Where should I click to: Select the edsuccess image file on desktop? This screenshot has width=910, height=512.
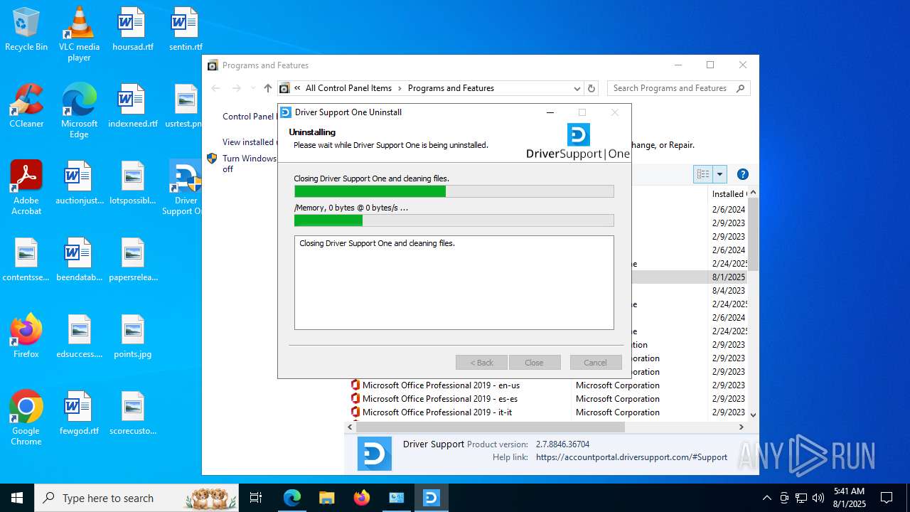click(x=79, y=337)
